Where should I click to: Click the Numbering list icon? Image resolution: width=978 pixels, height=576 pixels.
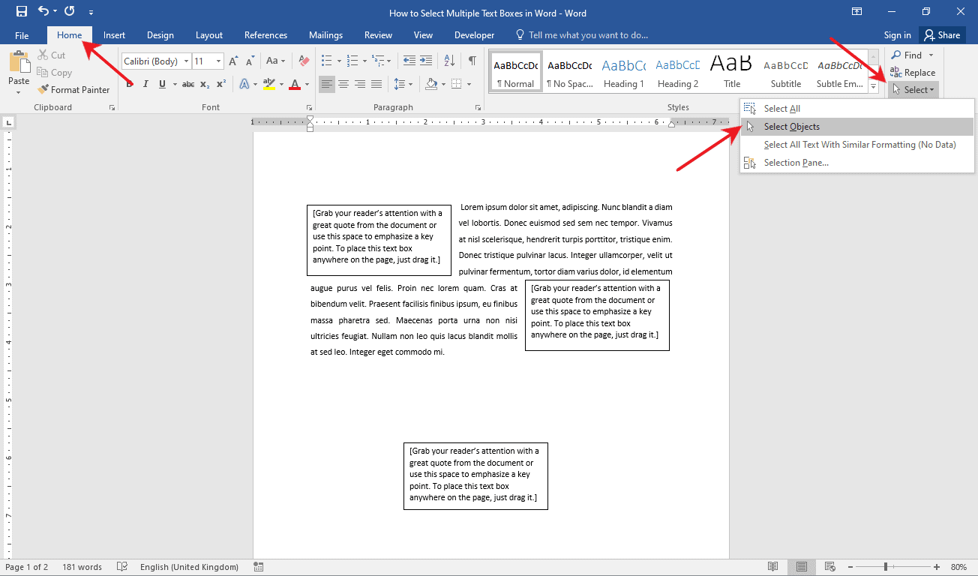pos(352,61)
